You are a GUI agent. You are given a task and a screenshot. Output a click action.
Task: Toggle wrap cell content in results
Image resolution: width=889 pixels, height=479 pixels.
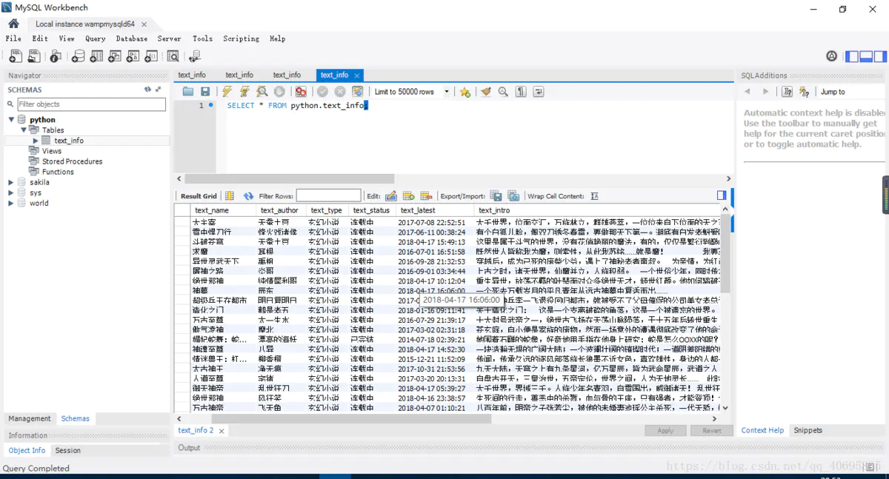594,196
